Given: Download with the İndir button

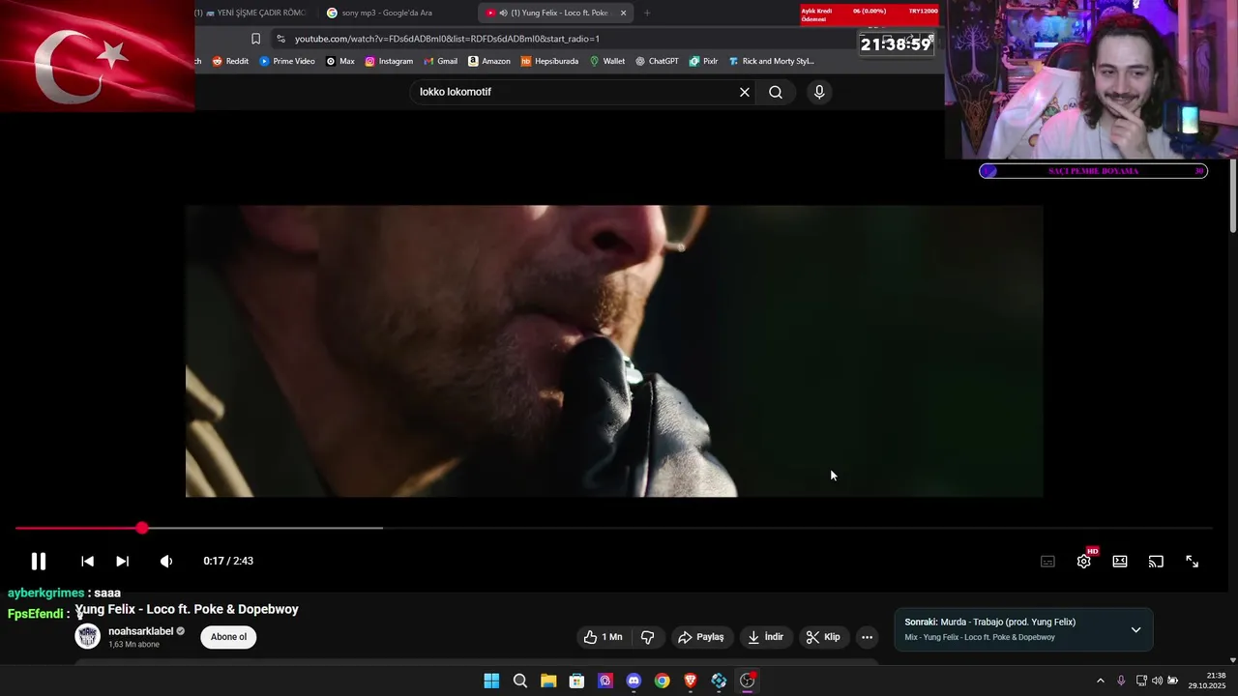Looking at the screenshot, I should tap(766, 637).
